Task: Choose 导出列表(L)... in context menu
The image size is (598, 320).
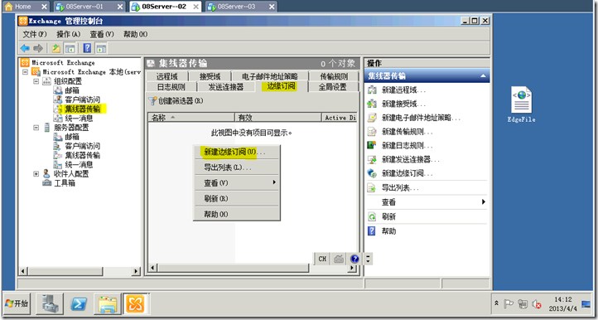Action: [x=236, y=167]
